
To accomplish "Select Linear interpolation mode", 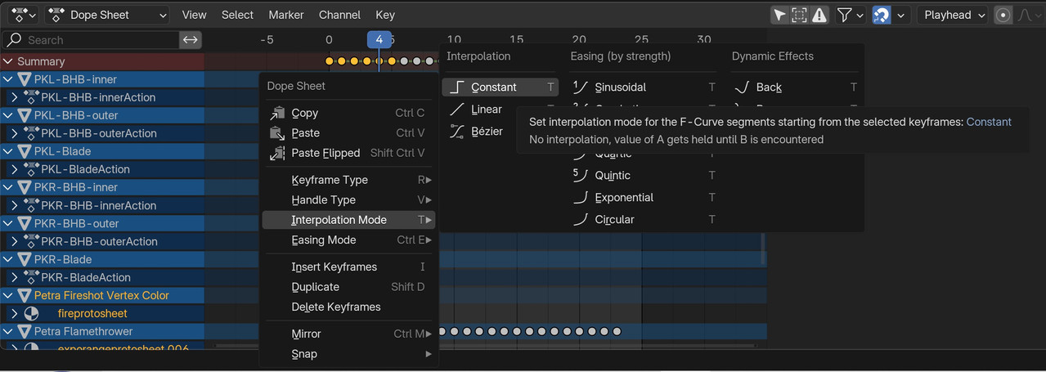I will [x=487, y=109].
